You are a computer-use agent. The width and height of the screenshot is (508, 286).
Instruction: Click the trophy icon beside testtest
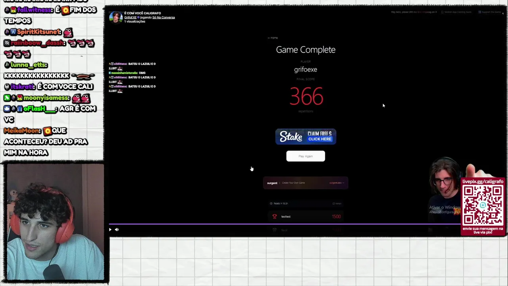click(x=274, y=216)
